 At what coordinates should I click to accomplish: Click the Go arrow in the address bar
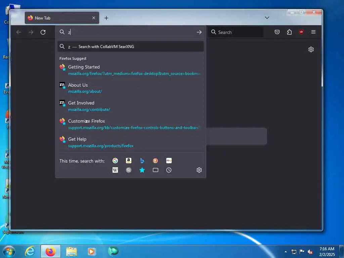pyautogui.click(x=199, y=32)
